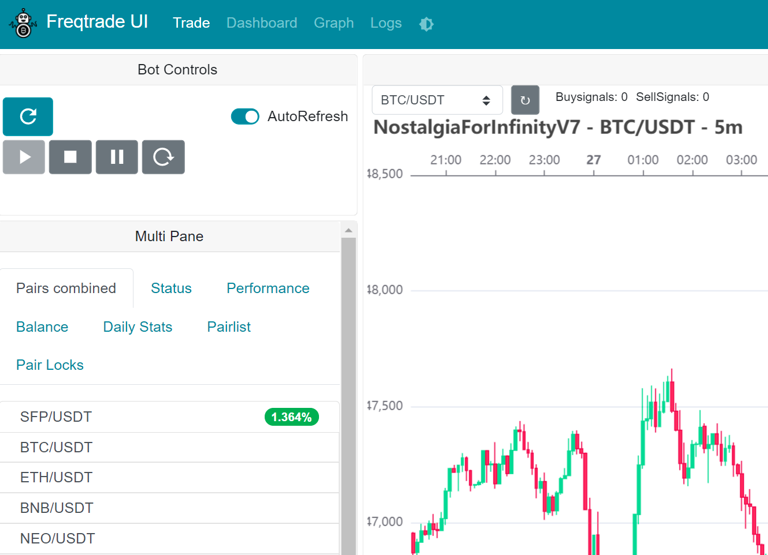
Task: Open the Graph page from the navbar
Action: (333, 23)
